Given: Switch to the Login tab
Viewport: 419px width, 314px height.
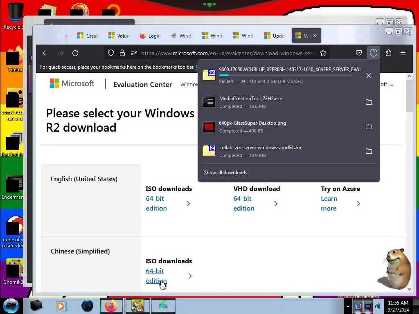Looking at the screenshot, I should (150, 36).
